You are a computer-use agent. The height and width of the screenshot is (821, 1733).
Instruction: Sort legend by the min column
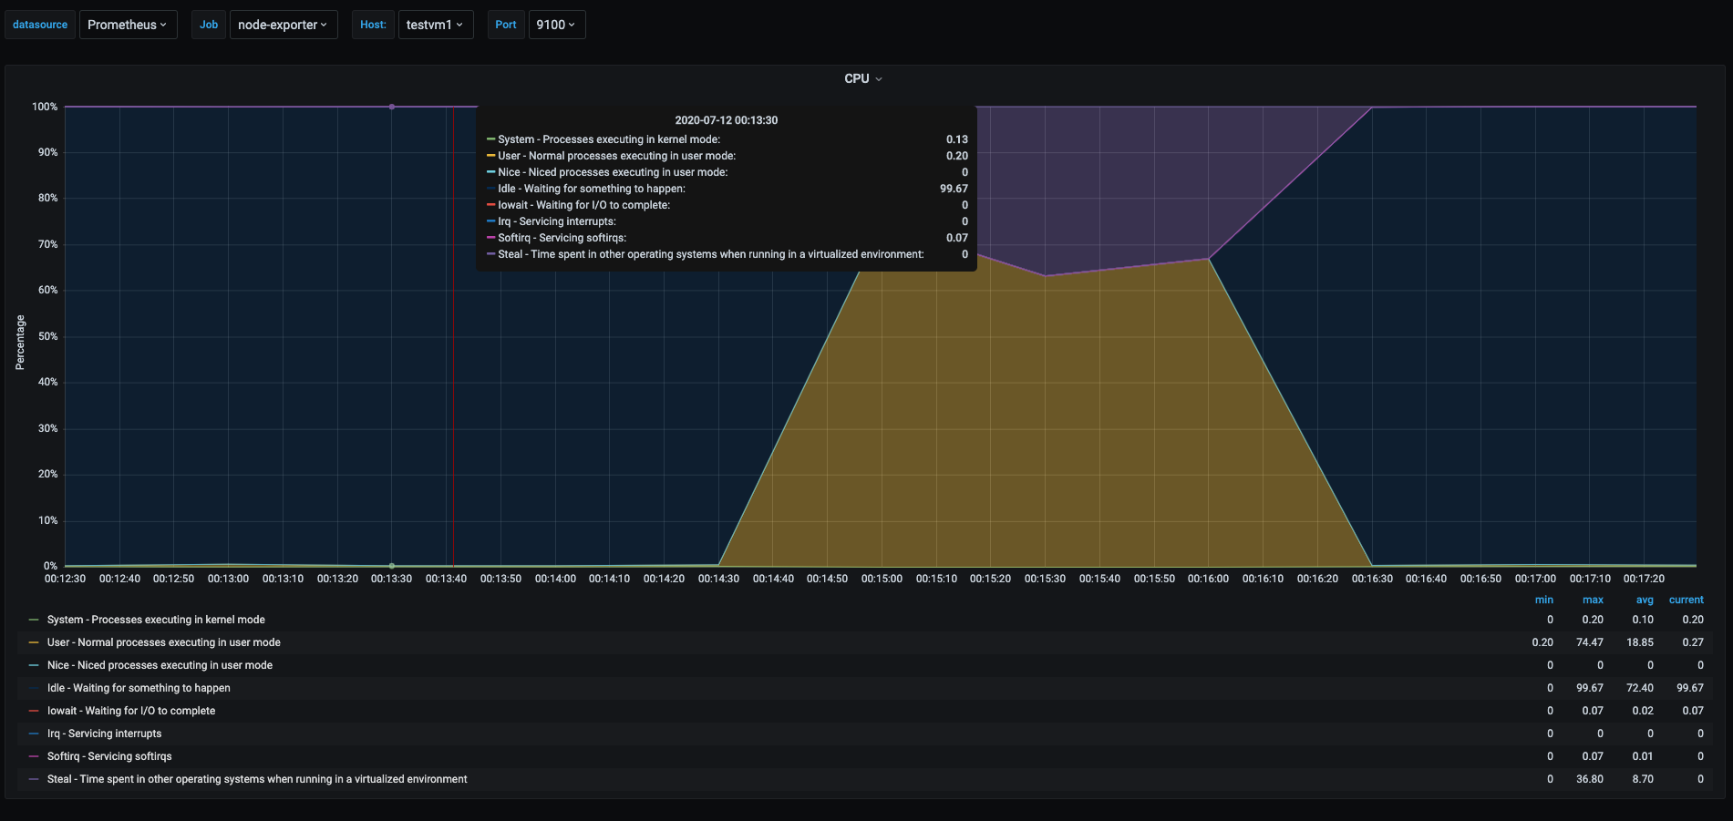click(x=1543, y=600)
